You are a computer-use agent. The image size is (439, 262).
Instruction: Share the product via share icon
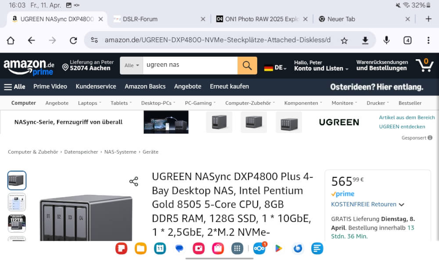coord(134,181)
